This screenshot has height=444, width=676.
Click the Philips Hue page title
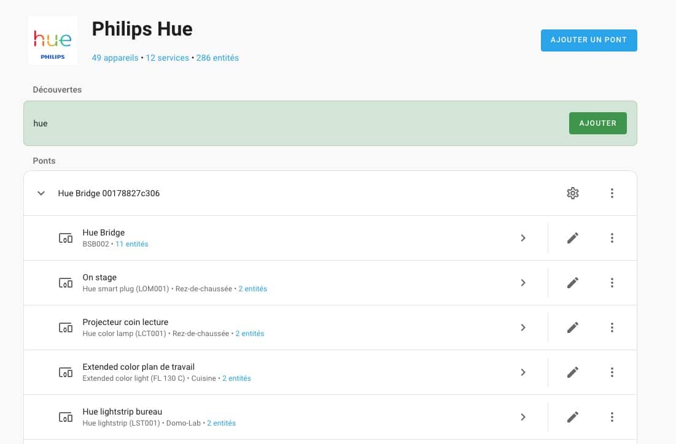(142, 29)
